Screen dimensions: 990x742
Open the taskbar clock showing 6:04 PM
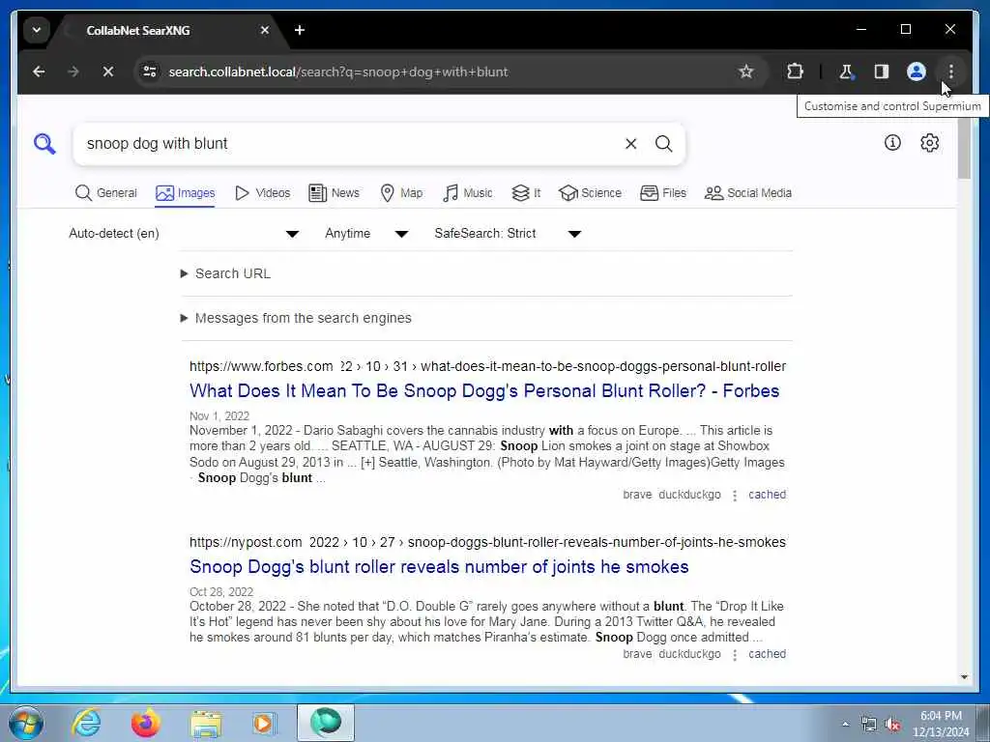(941, 724)
